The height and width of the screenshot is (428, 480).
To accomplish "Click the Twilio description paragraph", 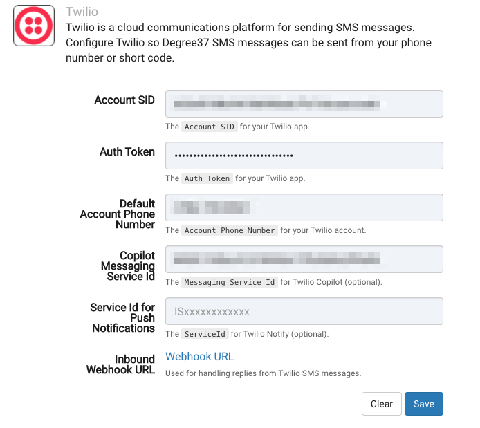I will coord(248,43).
